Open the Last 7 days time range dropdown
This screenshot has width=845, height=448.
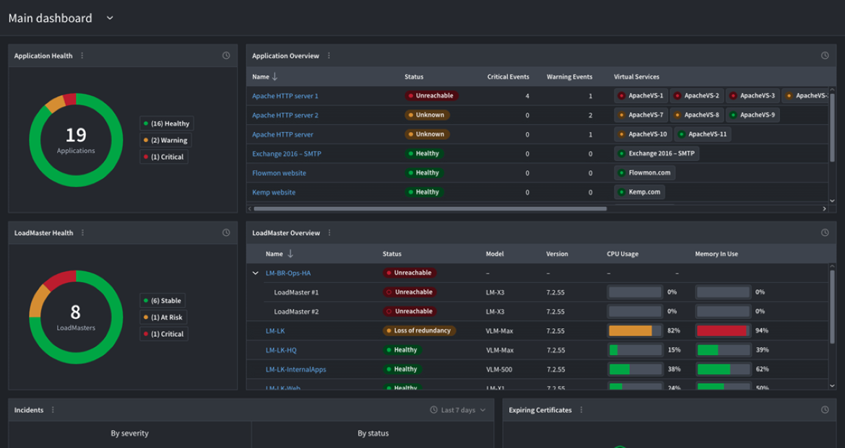click(458, 410)
